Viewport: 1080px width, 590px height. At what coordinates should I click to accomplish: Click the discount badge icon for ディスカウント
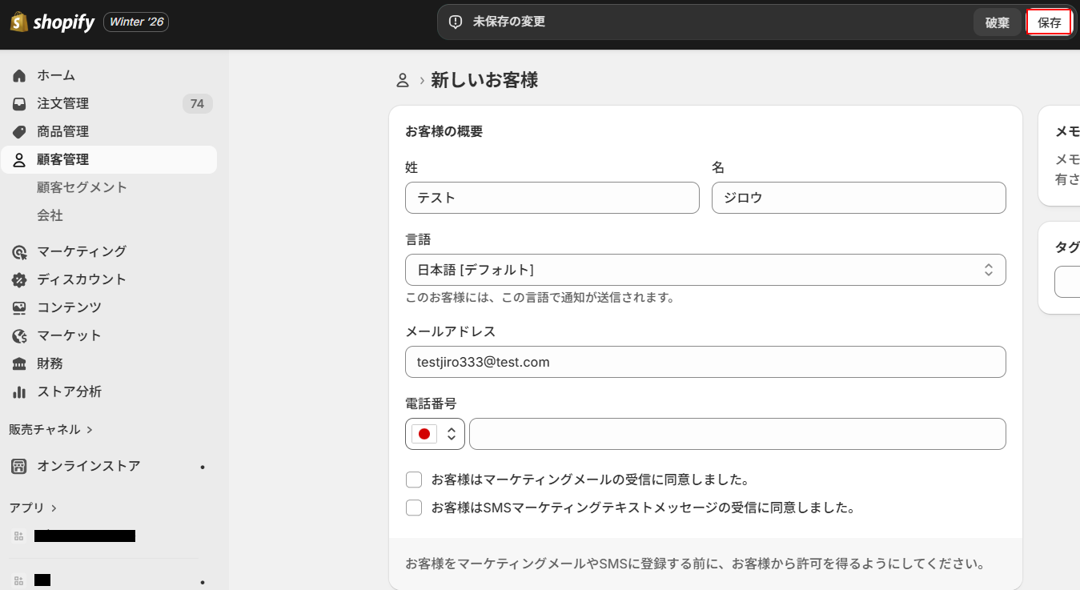tap(19, 280)
